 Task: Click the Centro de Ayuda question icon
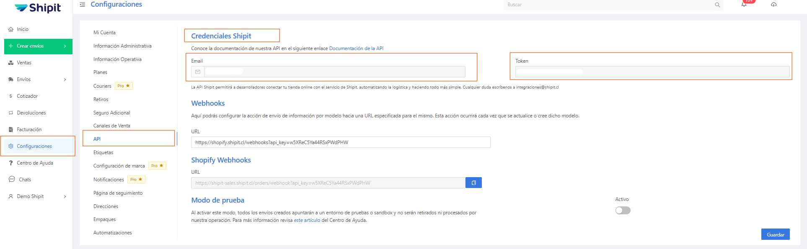[11, 163]
